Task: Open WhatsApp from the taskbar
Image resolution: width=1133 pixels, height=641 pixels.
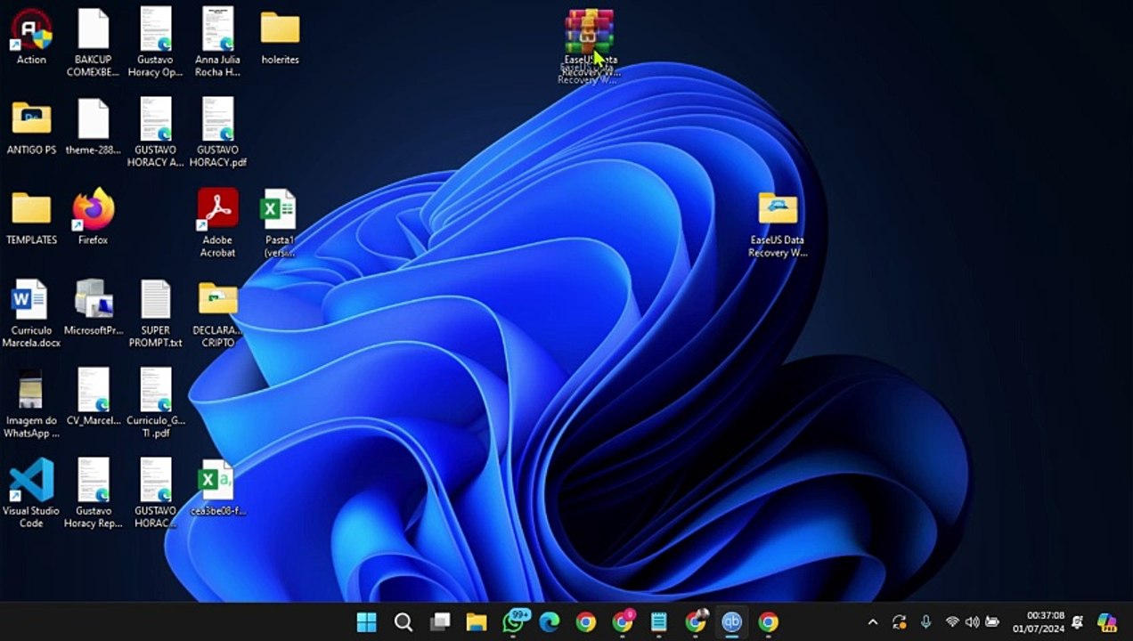Action: [513, 622]
